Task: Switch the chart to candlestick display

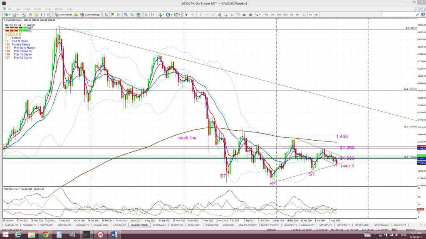Action: (x=112, y=15)
